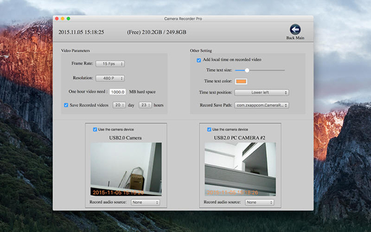Uncheck Use the camera device for PC CAMERA #2
The width and height of the screenshot is (371, 232).
(x=209, y=129)
